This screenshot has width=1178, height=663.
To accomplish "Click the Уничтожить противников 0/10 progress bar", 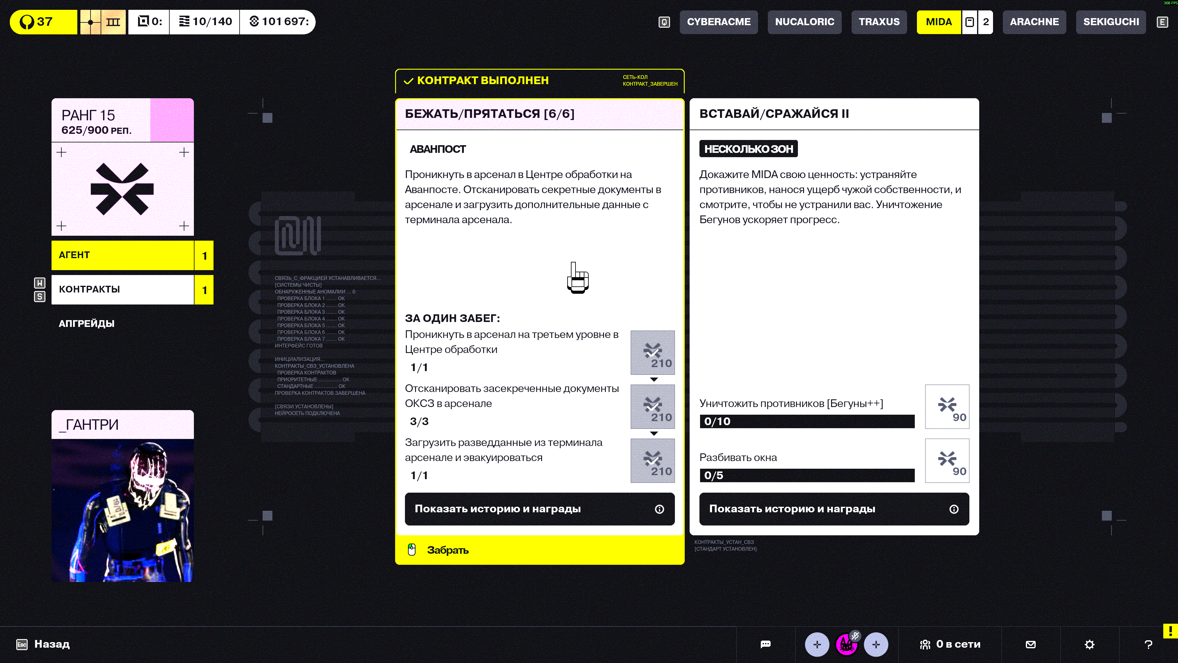I will (x=807, y=421).
